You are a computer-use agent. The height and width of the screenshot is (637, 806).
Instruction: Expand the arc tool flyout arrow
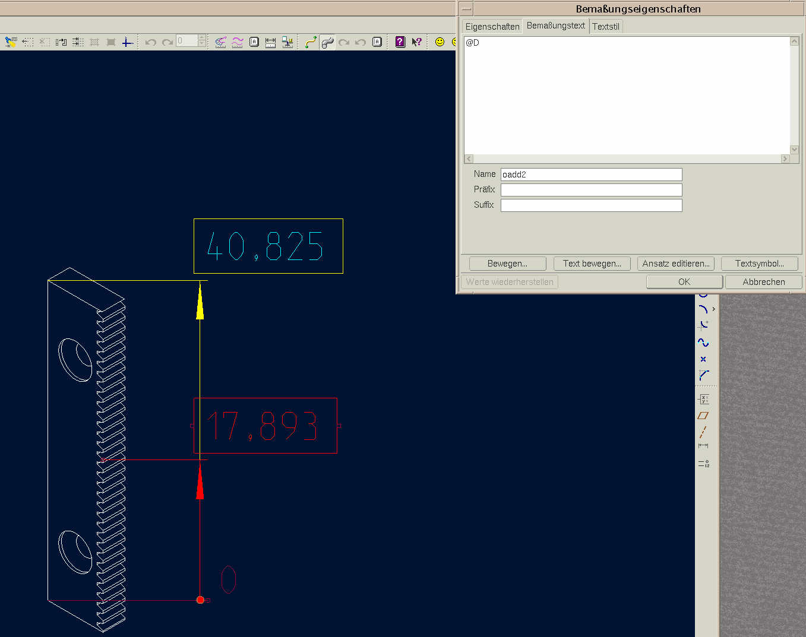pyautogui.click(x=713, y=309)
